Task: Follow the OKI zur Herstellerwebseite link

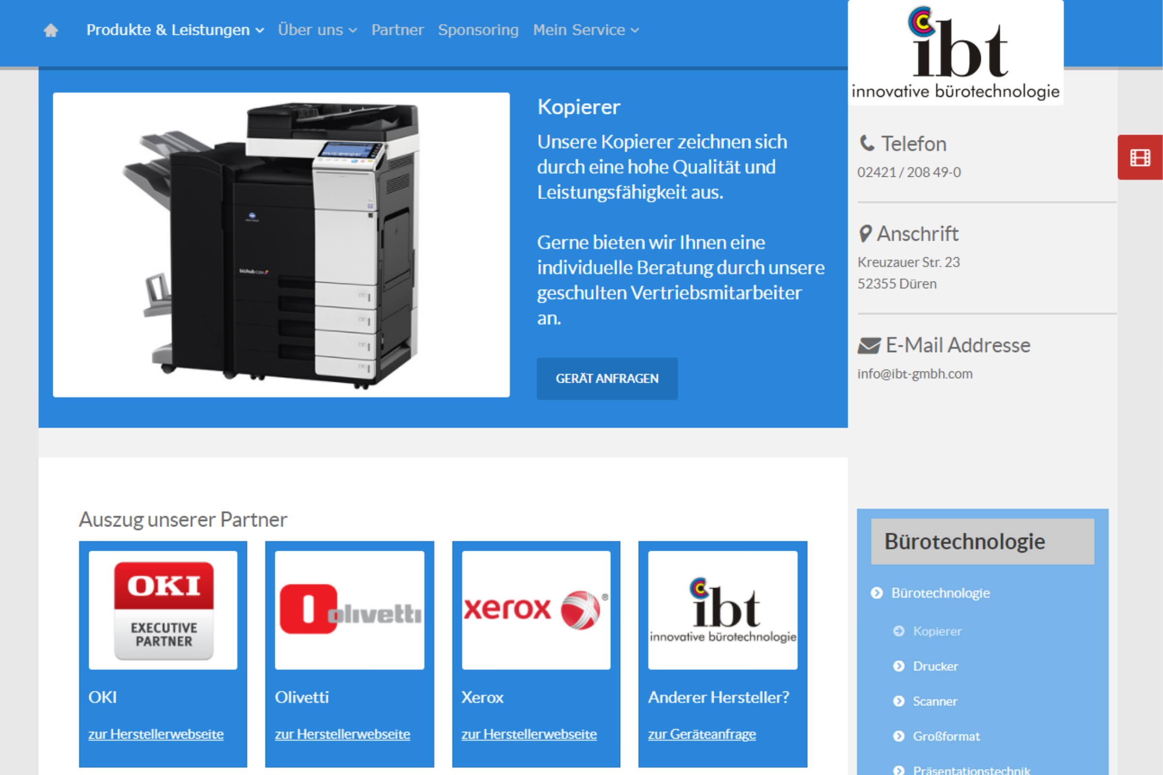Action: pyautogui.click(x=156, y=734)
